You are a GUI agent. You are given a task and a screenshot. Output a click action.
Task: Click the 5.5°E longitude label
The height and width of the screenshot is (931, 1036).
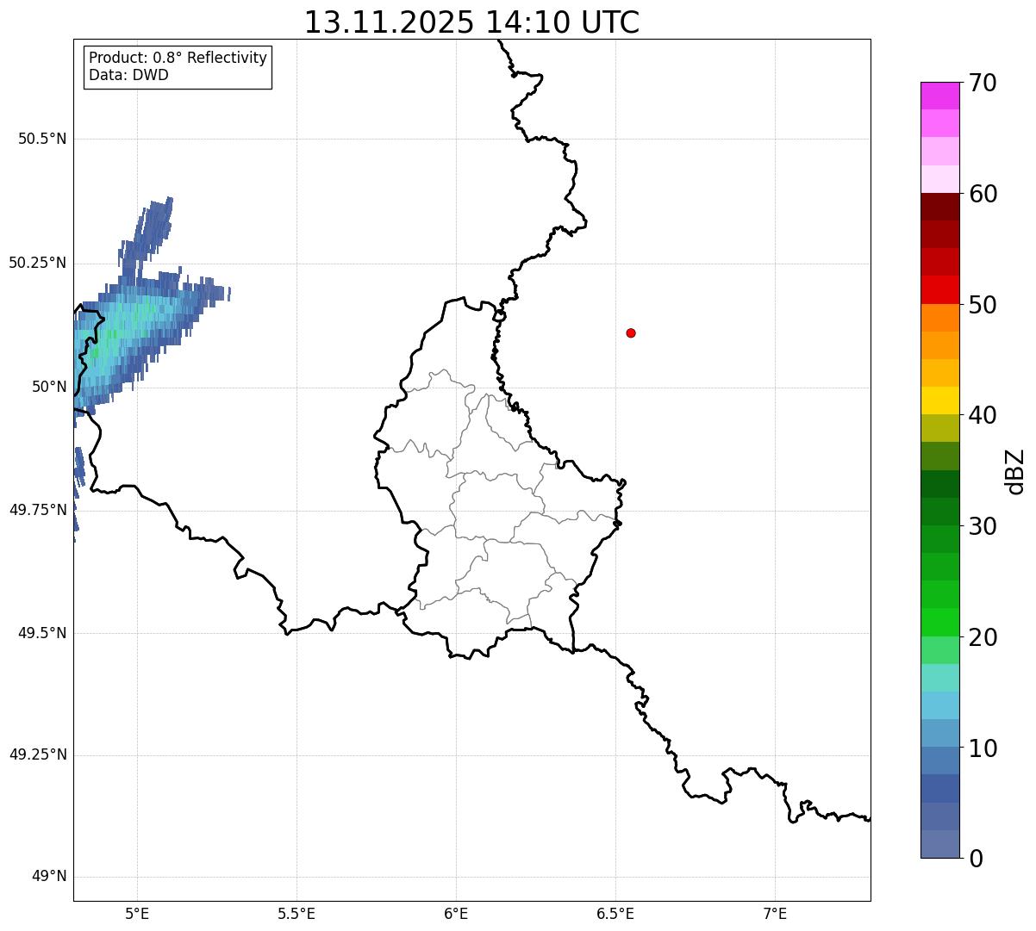pyautogui.click(x=296, y=913)
